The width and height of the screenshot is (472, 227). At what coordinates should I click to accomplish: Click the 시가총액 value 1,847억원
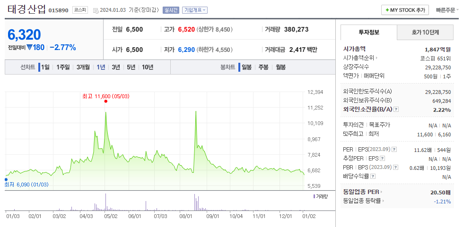(x=437, y=50)
